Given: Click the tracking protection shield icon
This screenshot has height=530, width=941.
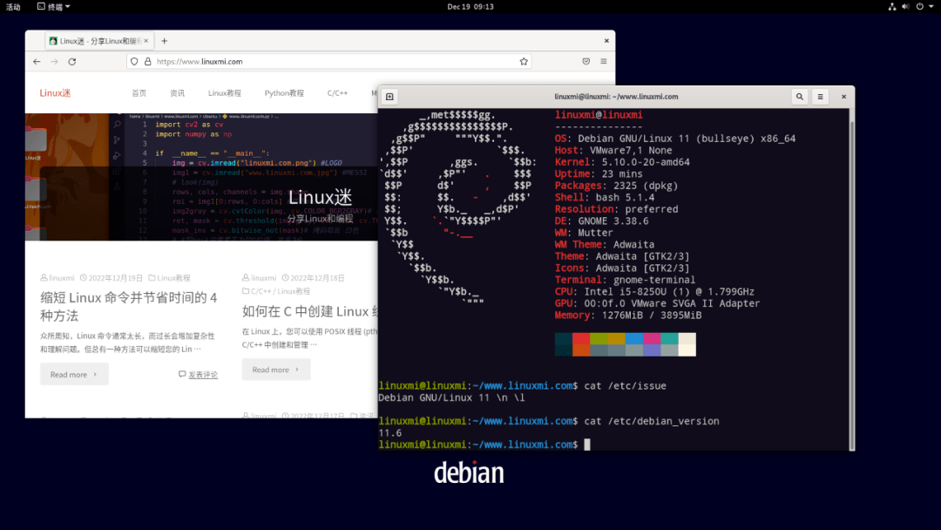Looking at the screenshot, I should tap(133, 61).
